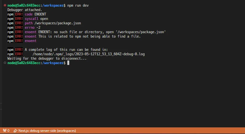Click the empty terminal area below the prompt
This screenshot has height=134, width=245.
coord(121,94)
